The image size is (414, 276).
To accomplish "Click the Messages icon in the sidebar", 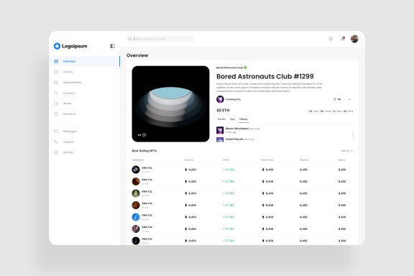I will pyautogui.click(x=56, y=132).
